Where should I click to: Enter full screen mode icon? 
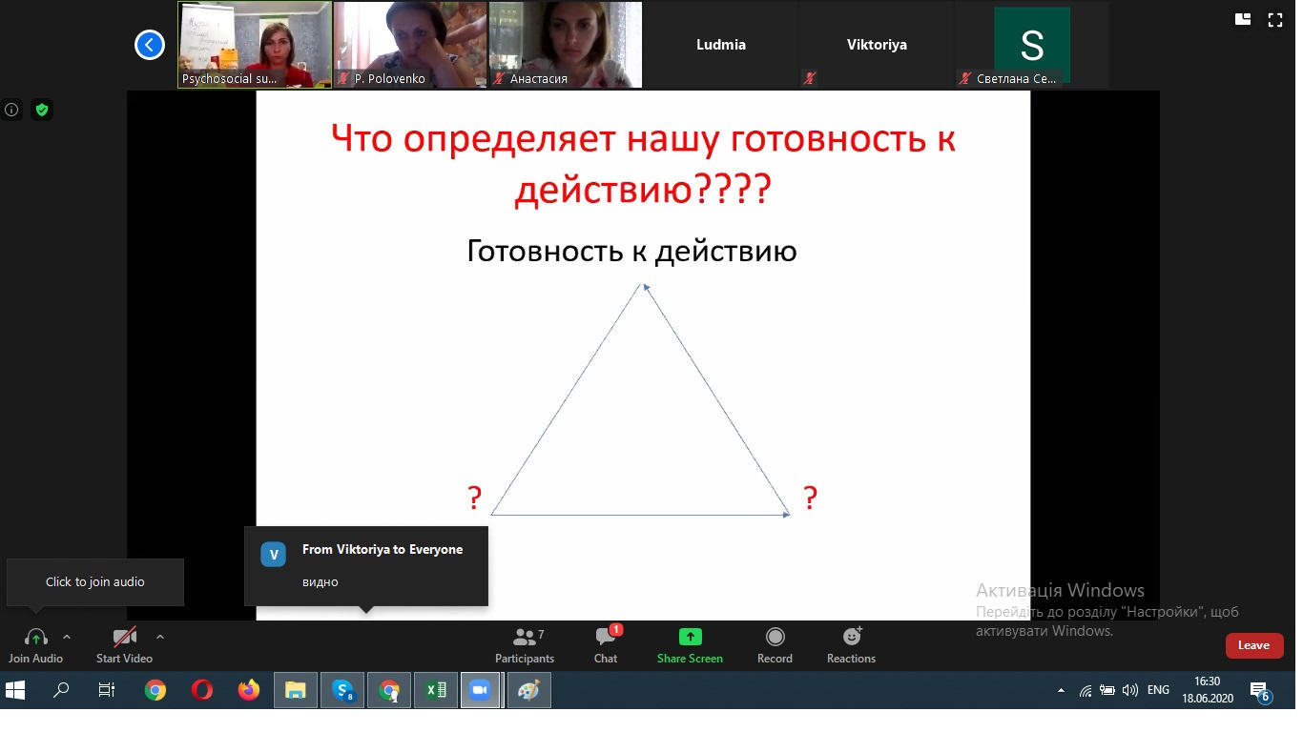(x=1275, y=19)
